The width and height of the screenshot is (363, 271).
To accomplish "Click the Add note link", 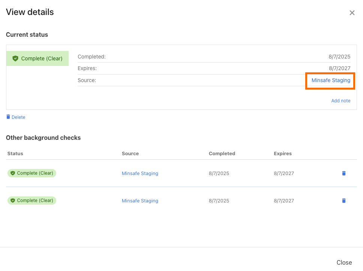I will click(x=340, y=100).
